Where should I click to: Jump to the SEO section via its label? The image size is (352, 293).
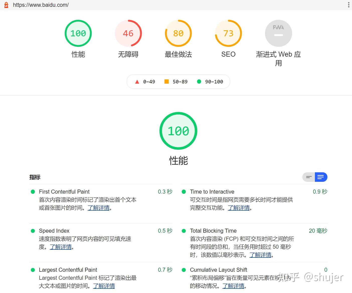[x=228, y=54]
